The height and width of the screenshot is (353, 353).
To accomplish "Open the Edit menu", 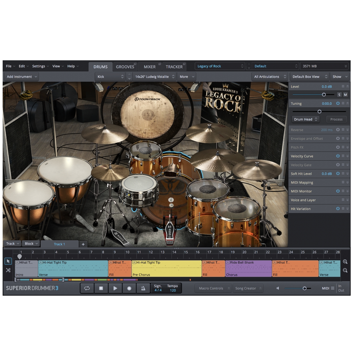I will coord(24,66).
